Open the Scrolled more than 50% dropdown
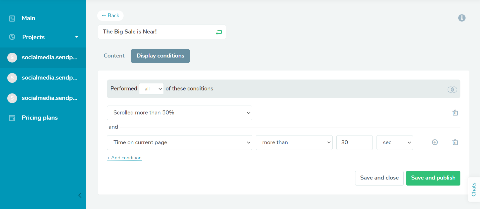Viewport: 480px width, 209px height. (x=179, y=113)
